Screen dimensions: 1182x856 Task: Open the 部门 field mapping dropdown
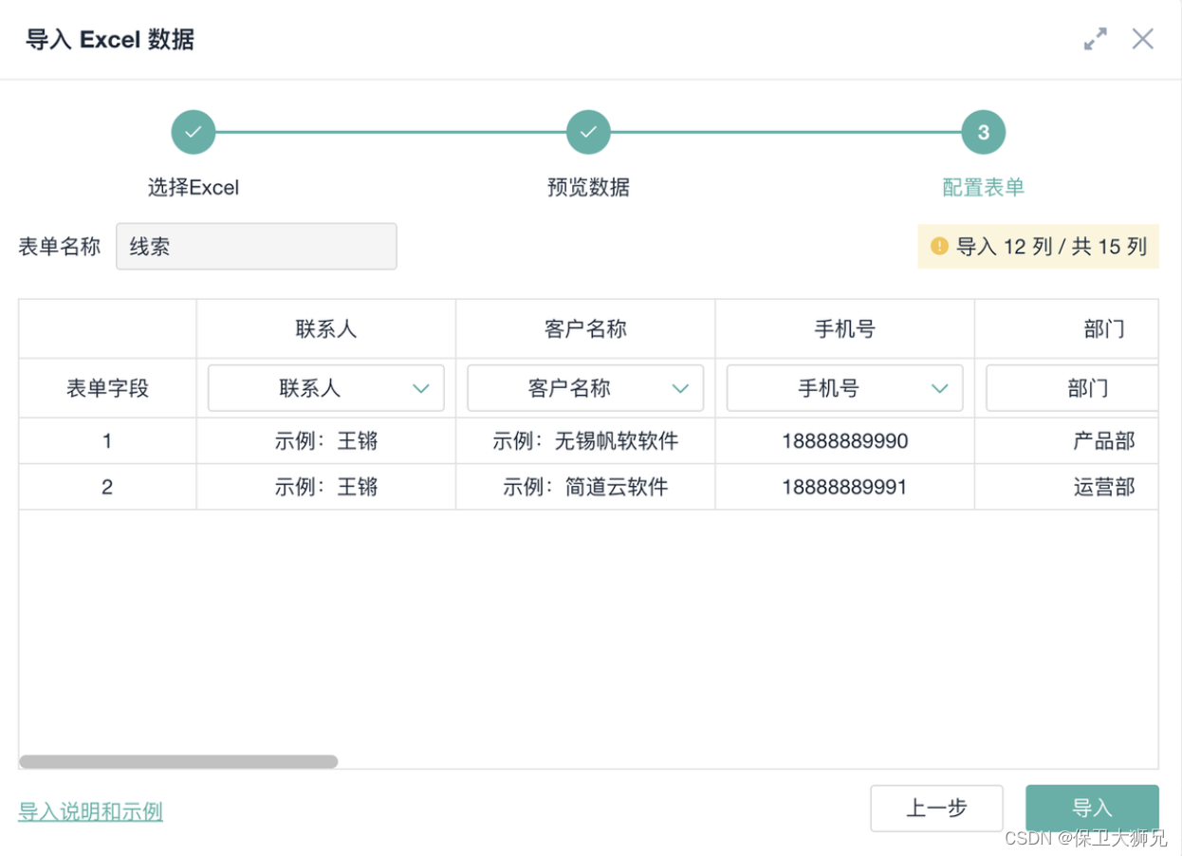1072,388
